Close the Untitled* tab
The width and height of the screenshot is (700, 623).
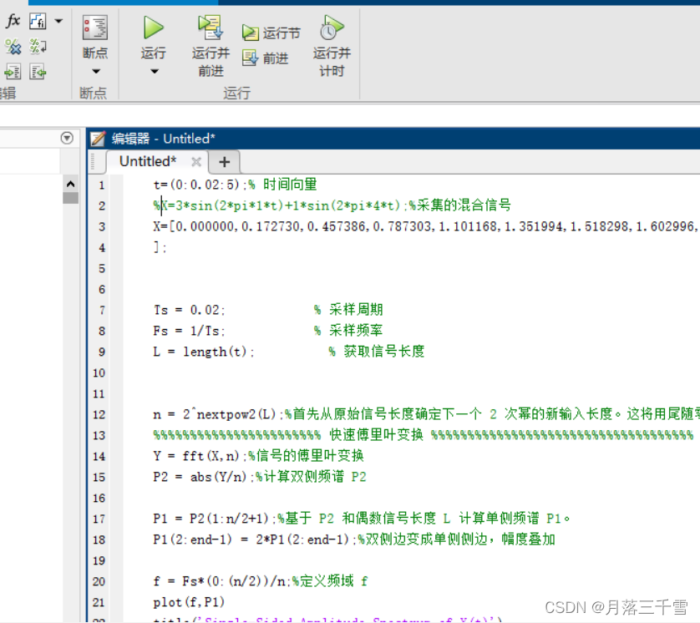pos(196,161)
